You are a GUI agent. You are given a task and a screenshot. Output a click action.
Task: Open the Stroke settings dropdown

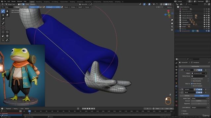coord(74,7)
